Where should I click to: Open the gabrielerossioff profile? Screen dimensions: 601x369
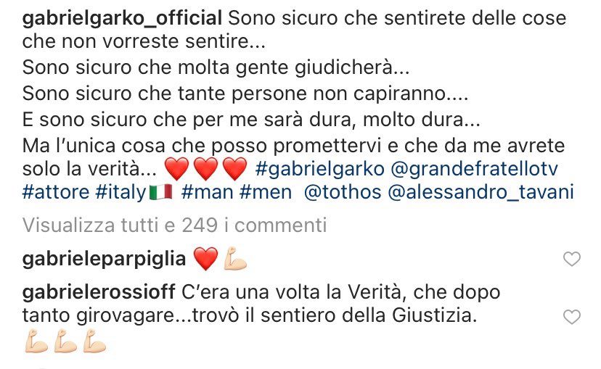click(99, 292)
